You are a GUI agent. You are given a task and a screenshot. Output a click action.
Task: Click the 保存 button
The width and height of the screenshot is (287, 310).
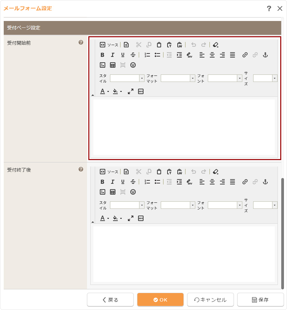click(x=260, y=300)
